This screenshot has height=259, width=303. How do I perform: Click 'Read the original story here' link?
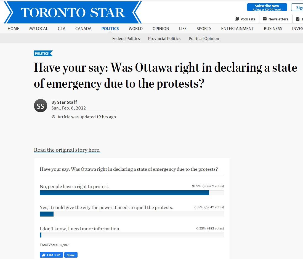[x=67, y=150]
